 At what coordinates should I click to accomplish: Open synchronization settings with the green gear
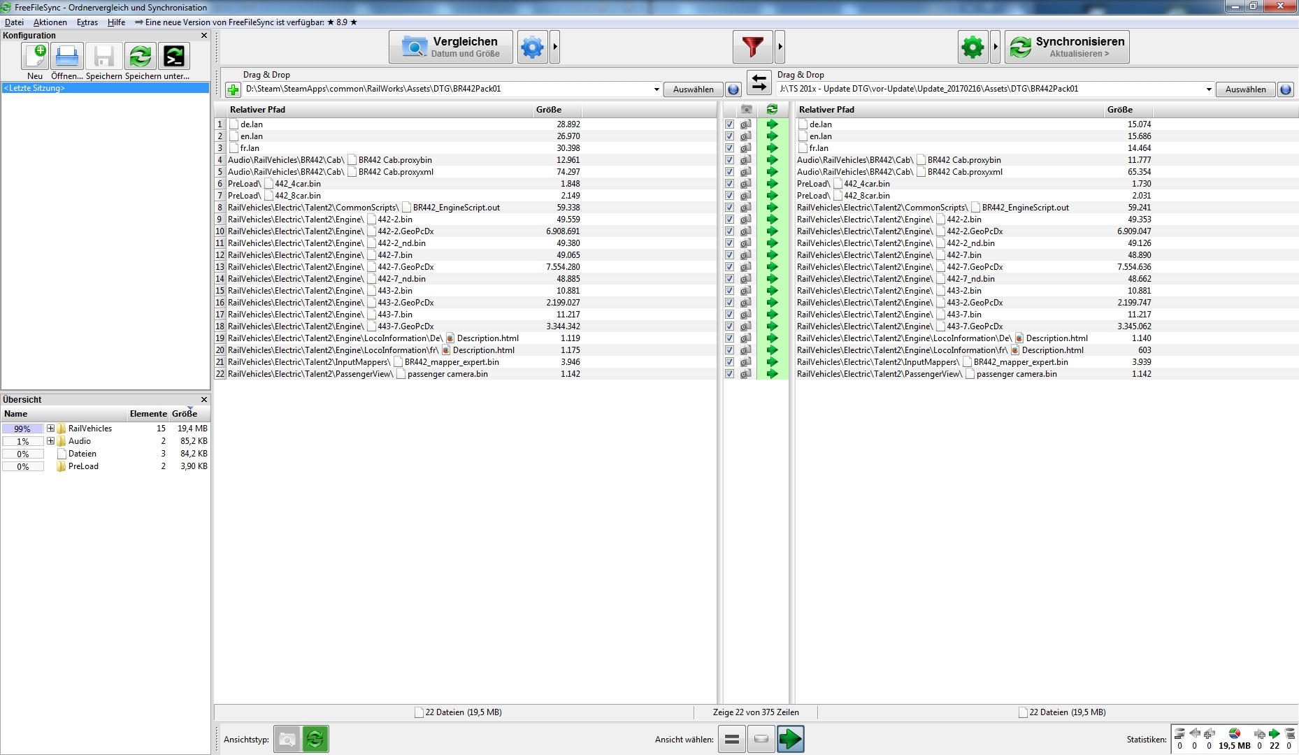pos(973,47)
